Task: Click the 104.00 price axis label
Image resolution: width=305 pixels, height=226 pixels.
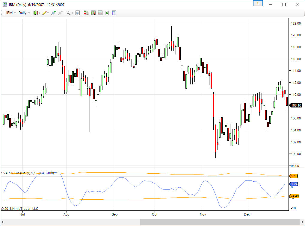Action: (x=296, y=130)
